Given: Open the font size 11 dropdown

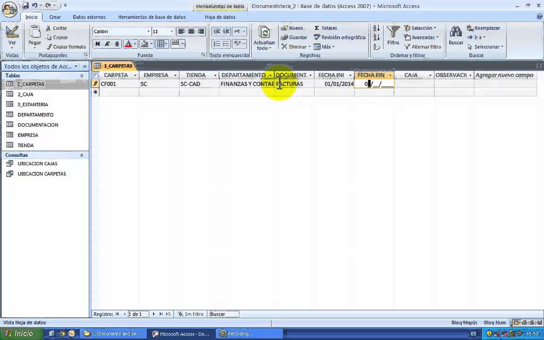Looking at the screenshot, I should click(x=171, y=31).
